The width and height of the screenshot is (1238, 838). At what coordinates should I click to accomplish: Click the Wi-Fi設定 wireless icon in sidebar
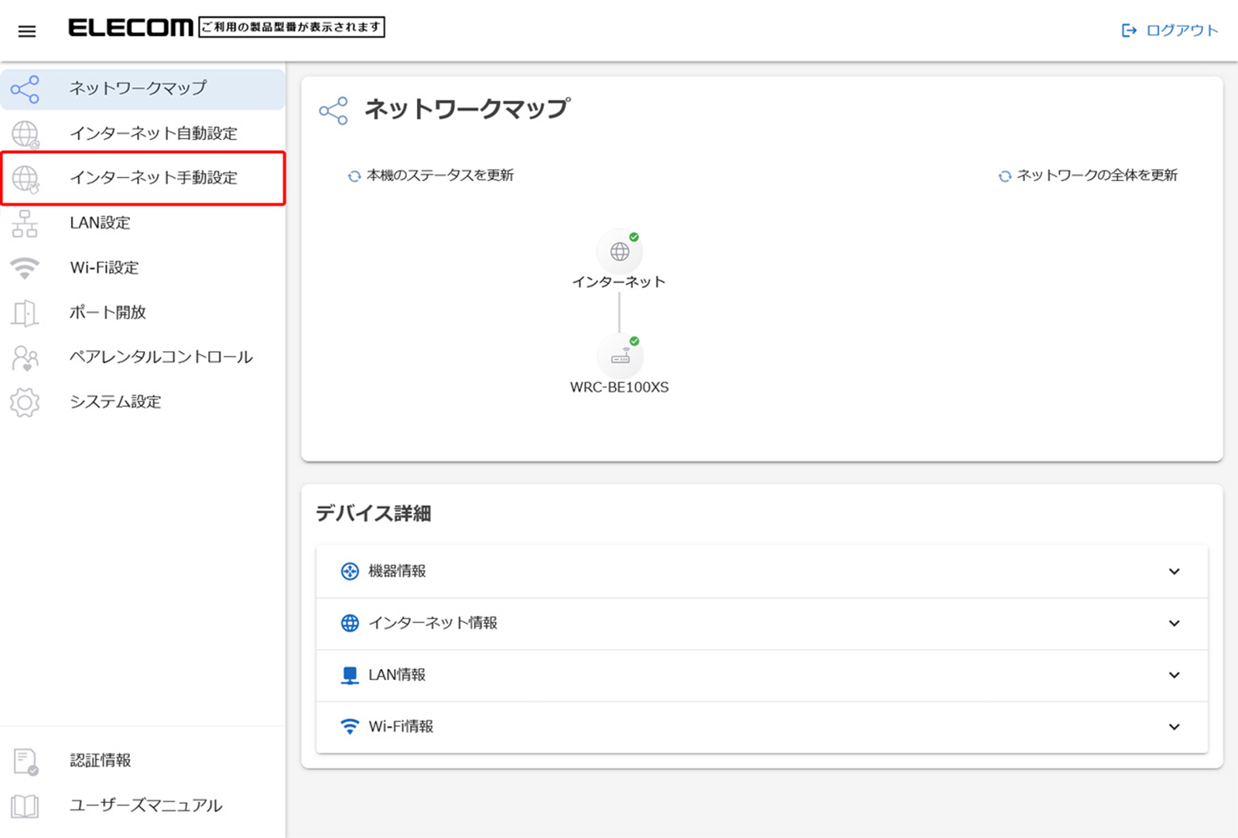click(25, 268)
